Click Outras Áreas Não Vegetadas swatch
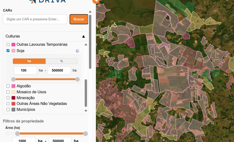 coord(14,104)
